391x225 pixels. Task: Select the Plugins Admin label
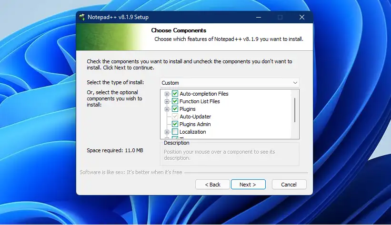pyautogui.click(x=195, y=124)
